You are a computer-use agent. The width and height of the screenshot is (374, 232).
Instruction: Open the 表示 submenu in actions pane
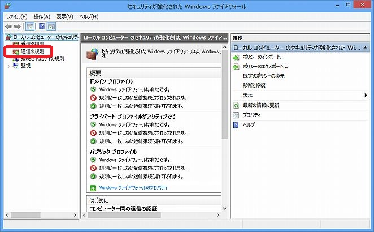(301, 95)
